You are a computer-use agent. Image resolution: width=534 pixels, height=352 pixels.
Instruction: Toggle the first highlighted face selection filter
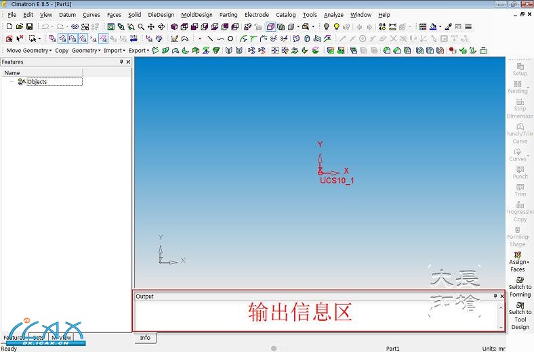coord(62,39)
